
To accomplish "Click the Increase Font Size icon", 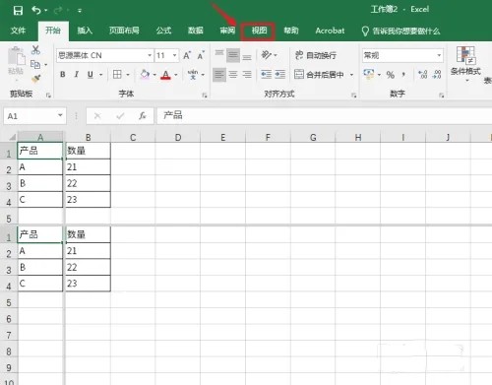I will pos(187,55).
